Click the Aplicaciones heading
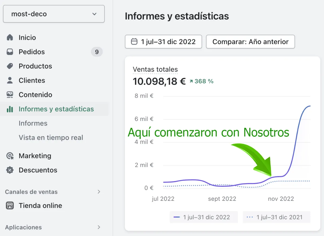Screen dimensions: 324x236 (23, 227)
